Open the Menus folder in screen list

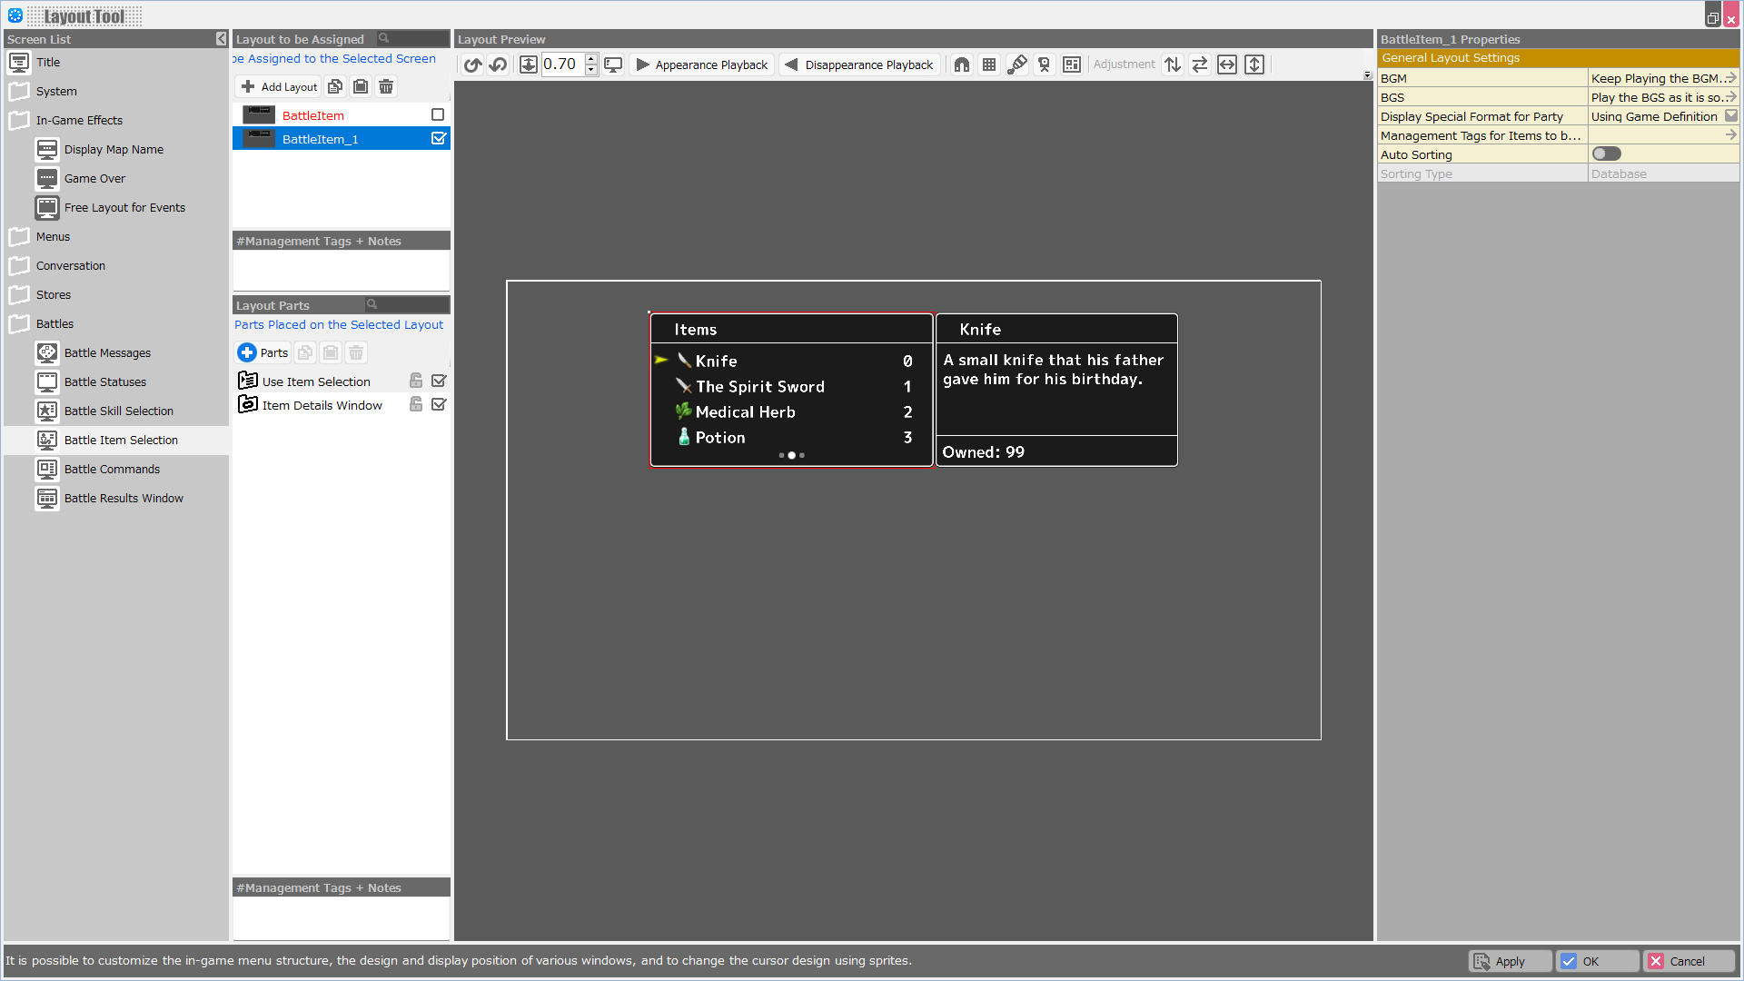[53, 236]
